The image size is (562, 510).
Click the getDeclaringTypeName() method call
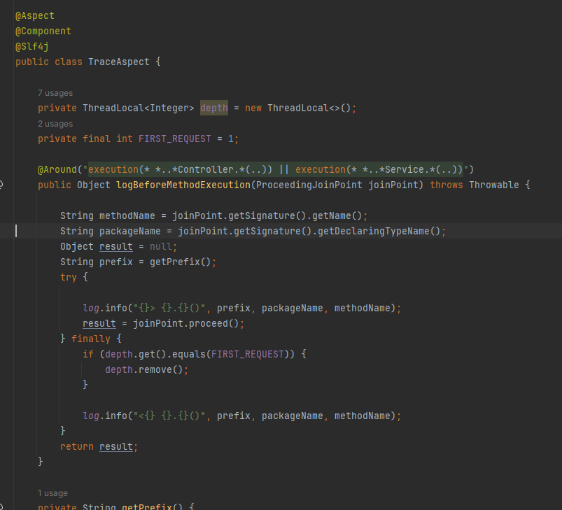point(379,232)
